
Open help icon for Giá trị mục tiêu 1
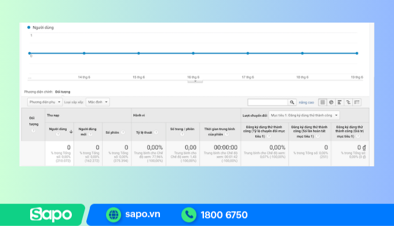pyautogui.click(x=358, y=136)
